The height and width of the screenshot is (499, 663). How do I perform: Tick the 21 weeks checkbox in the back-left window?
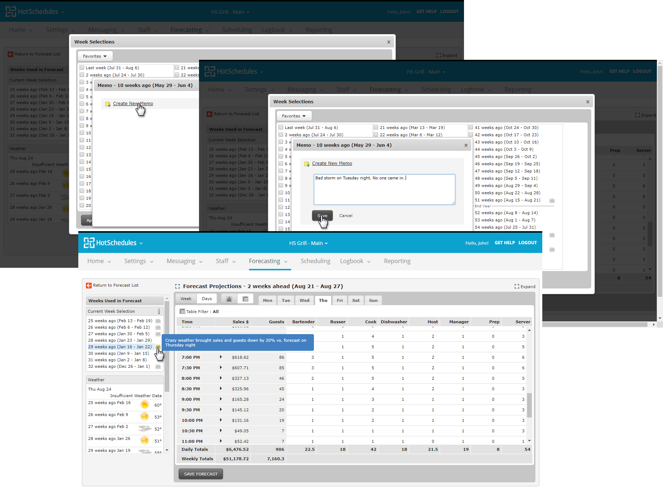(x=177, y=67)
